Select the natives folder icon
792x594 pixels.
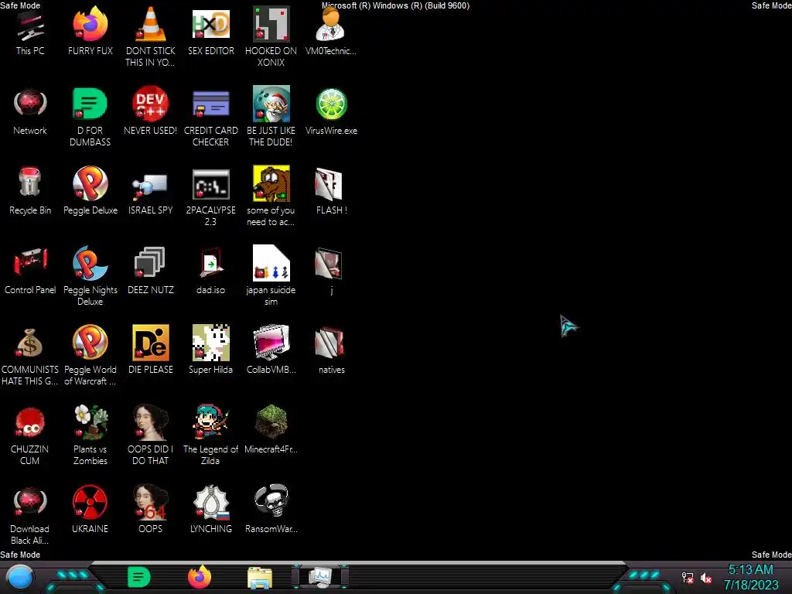pos(329,343)
